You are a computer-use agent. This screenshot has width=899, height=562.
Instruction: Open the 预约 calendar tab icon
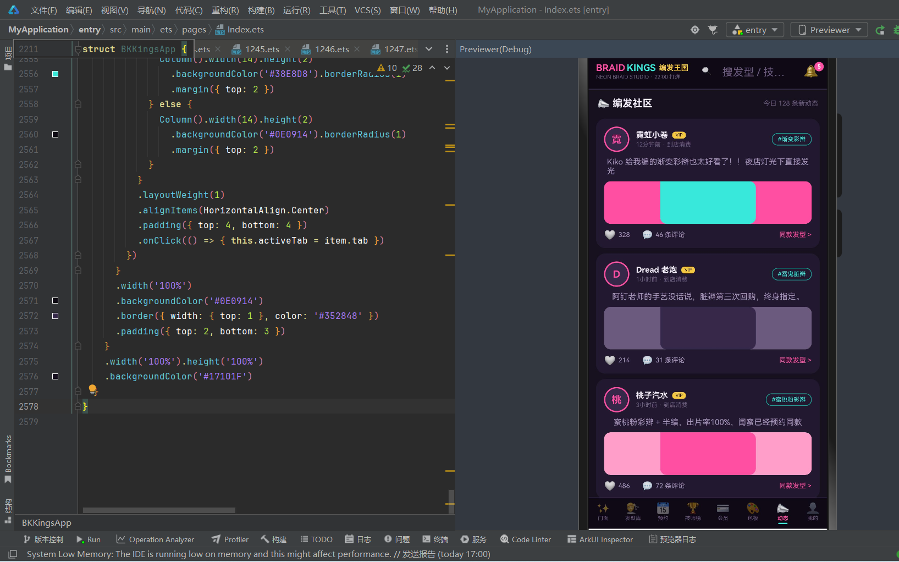(x=663, y=508)
